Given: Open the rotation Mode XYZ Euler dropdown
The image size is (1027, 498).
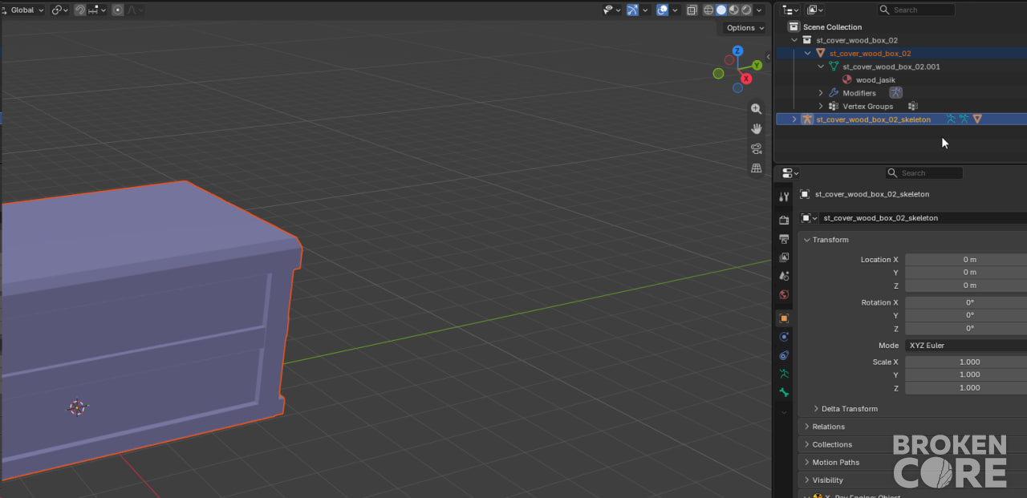Looking at the screenshot, I should (x=966, y=345).
